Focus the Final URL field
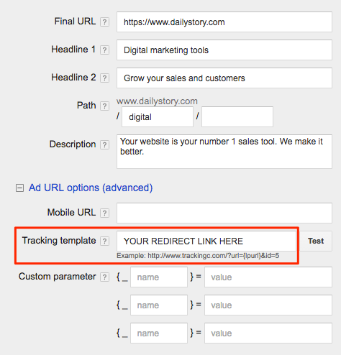This screenshot has width=341, height=355. coord(224,22)
